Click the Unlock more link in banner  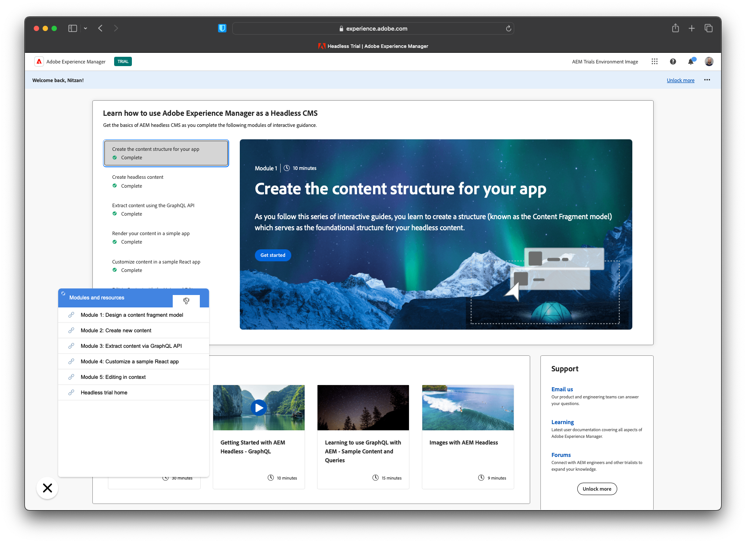coord(680,80)
